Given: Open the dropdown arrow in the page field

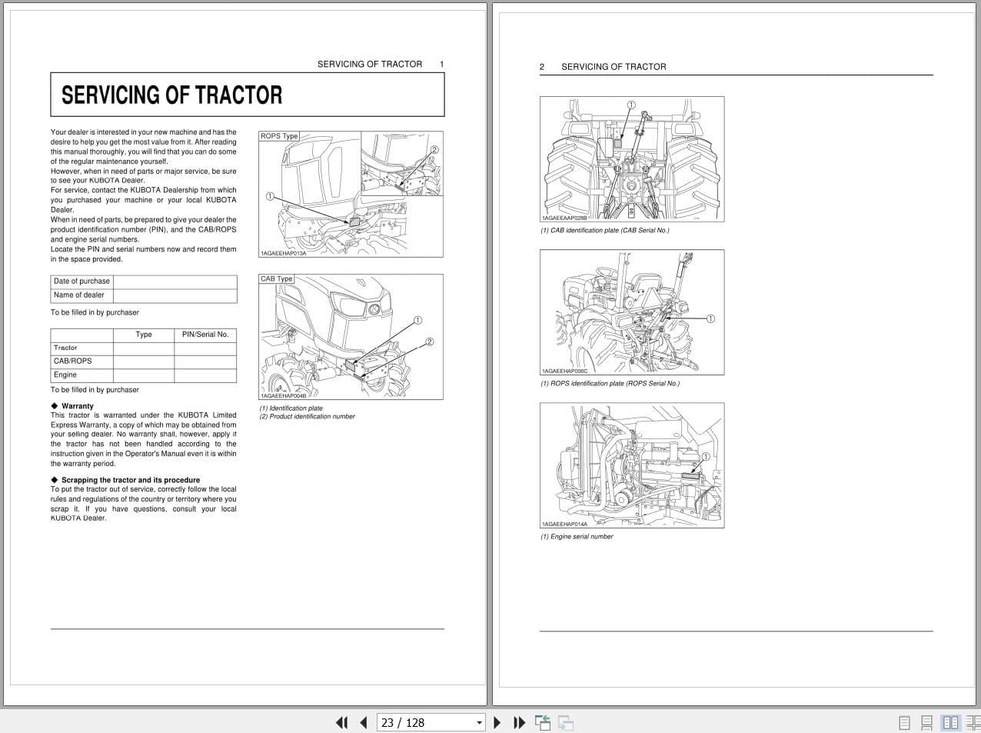Looking at the screenshot, I should 478,722.
